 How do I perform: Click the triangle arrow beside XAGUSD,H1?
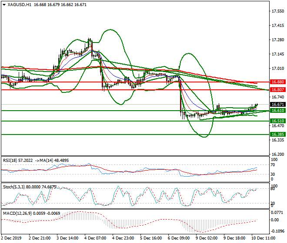tap(4, 5)
